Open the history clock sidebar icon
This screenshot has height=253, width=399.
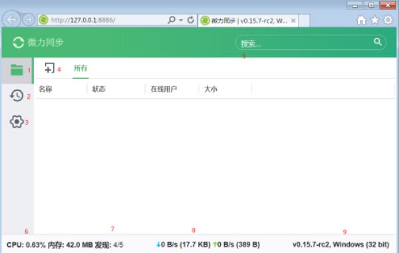click(17, 96)
